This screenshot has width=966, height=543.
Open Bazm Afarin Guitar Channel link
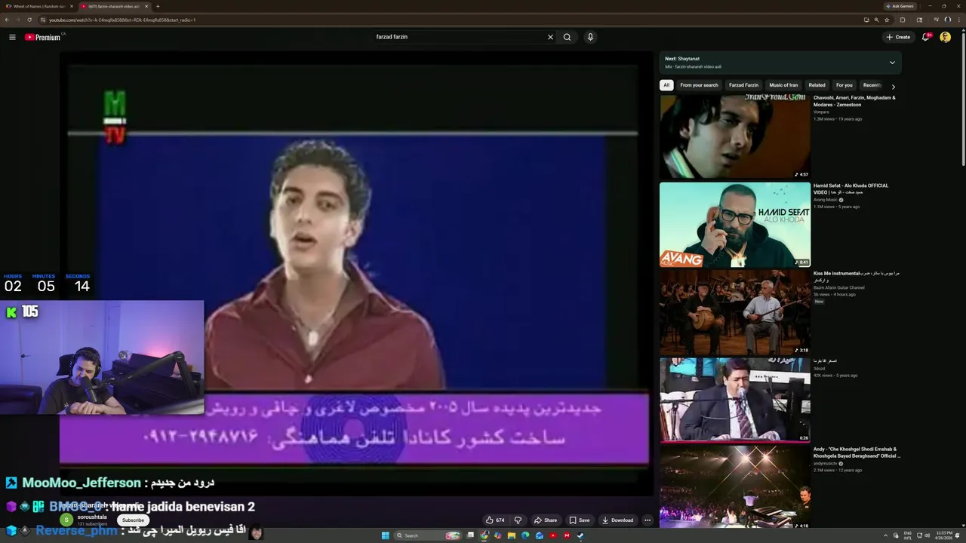click(x=839, y=287)
